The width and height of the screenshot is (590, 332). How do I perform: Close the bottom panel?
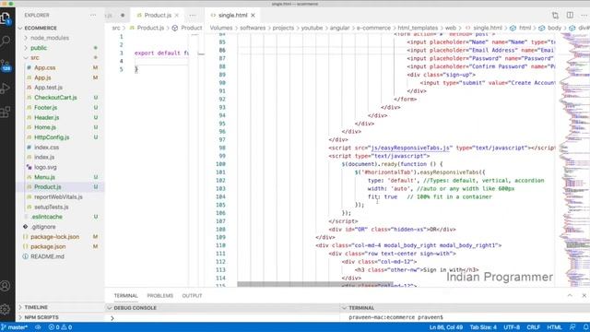(x=584, y=295)
